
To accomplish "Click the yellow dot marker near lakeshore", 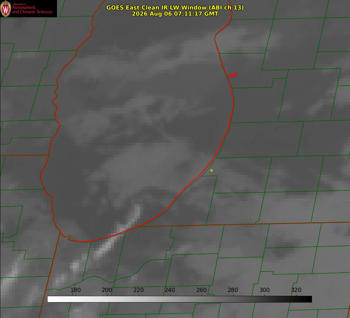I will click(x=211, y=170).
